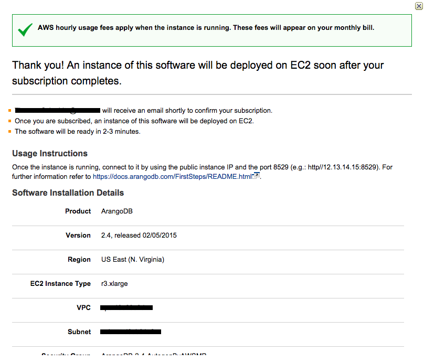Click the orange bullet beside the email confirmation line
424x363 pixels.
tap(9, 111)
